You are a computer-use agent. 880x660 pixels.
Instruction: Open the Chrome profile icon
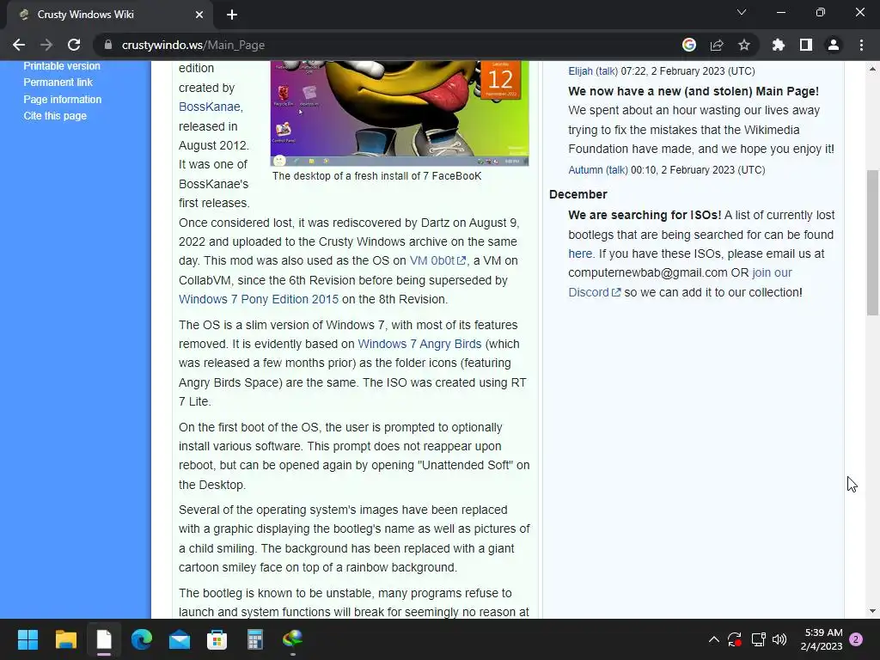point(834,45)
